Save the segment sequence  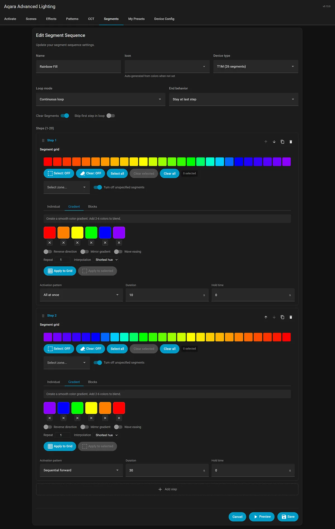point(288,517)
